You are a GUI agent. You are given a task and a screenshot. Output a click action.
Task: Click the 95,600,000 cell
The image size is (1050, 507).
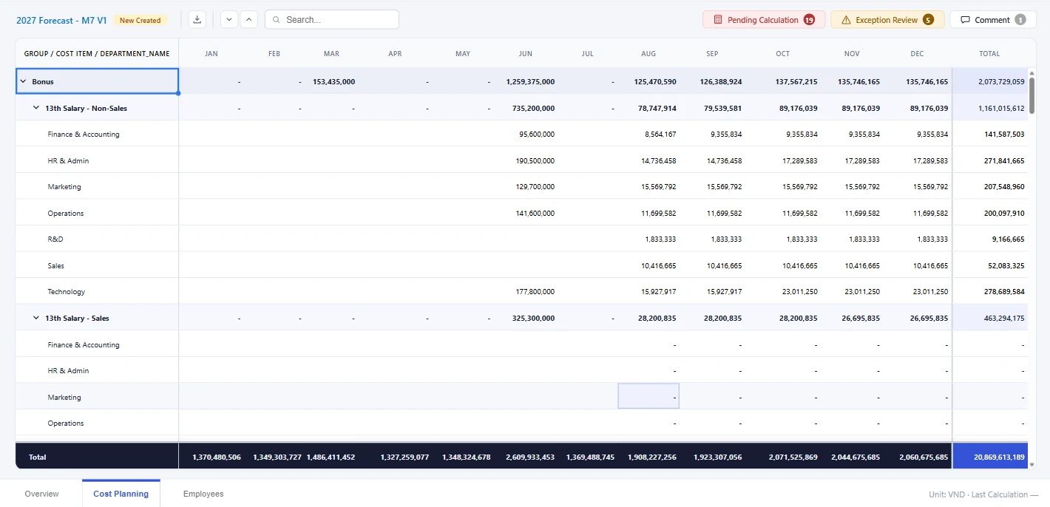point(537,135)
